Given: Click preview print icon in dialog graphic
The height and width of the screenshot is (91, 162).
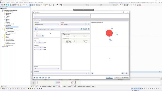Looking at the screenshot, I should [123, 73].
